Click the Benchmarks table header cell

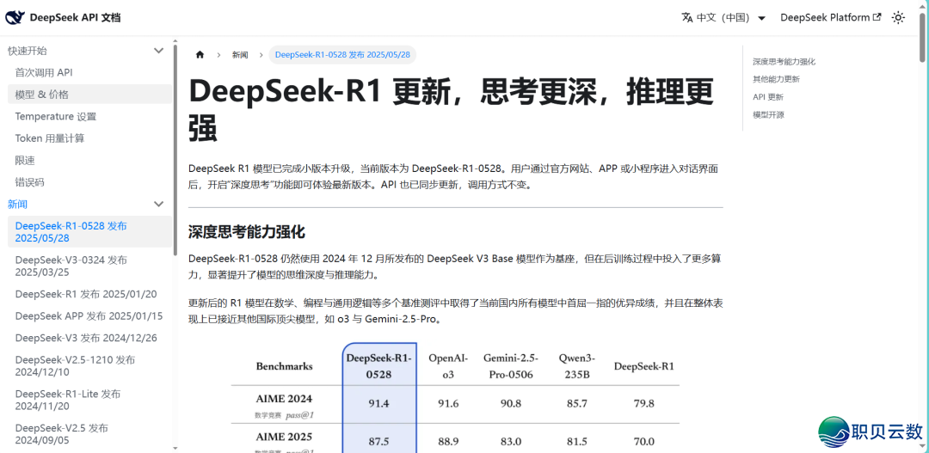coord(285,366)
